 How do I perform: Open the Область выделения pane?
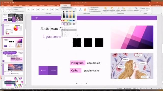pos(118,10)
